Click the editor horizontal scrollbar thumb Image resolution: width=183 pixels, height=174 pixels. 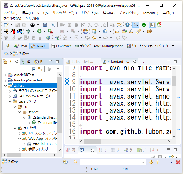[92, 141]
